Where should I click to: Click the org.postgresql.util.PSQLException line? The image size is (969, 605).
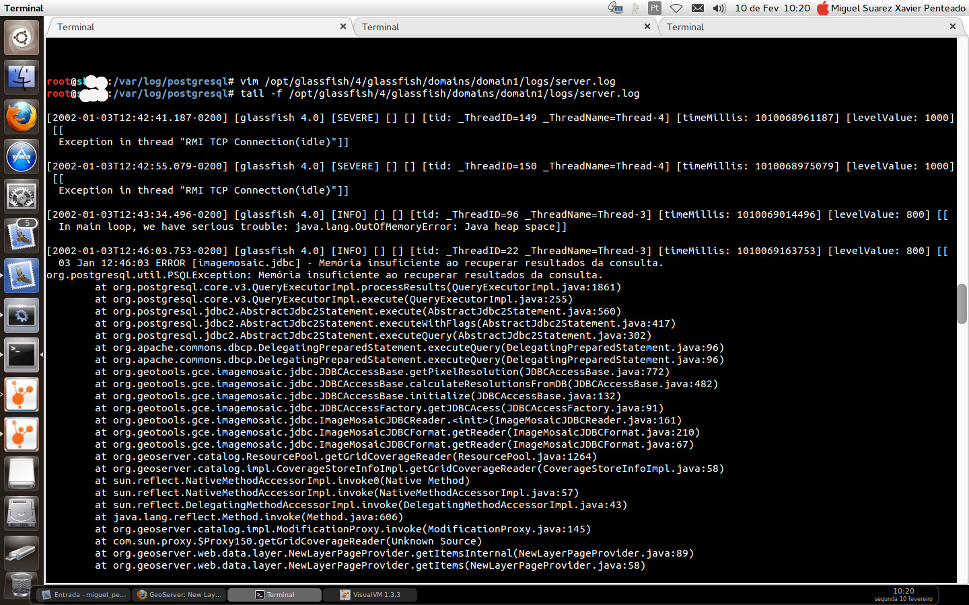click(324, 275)
